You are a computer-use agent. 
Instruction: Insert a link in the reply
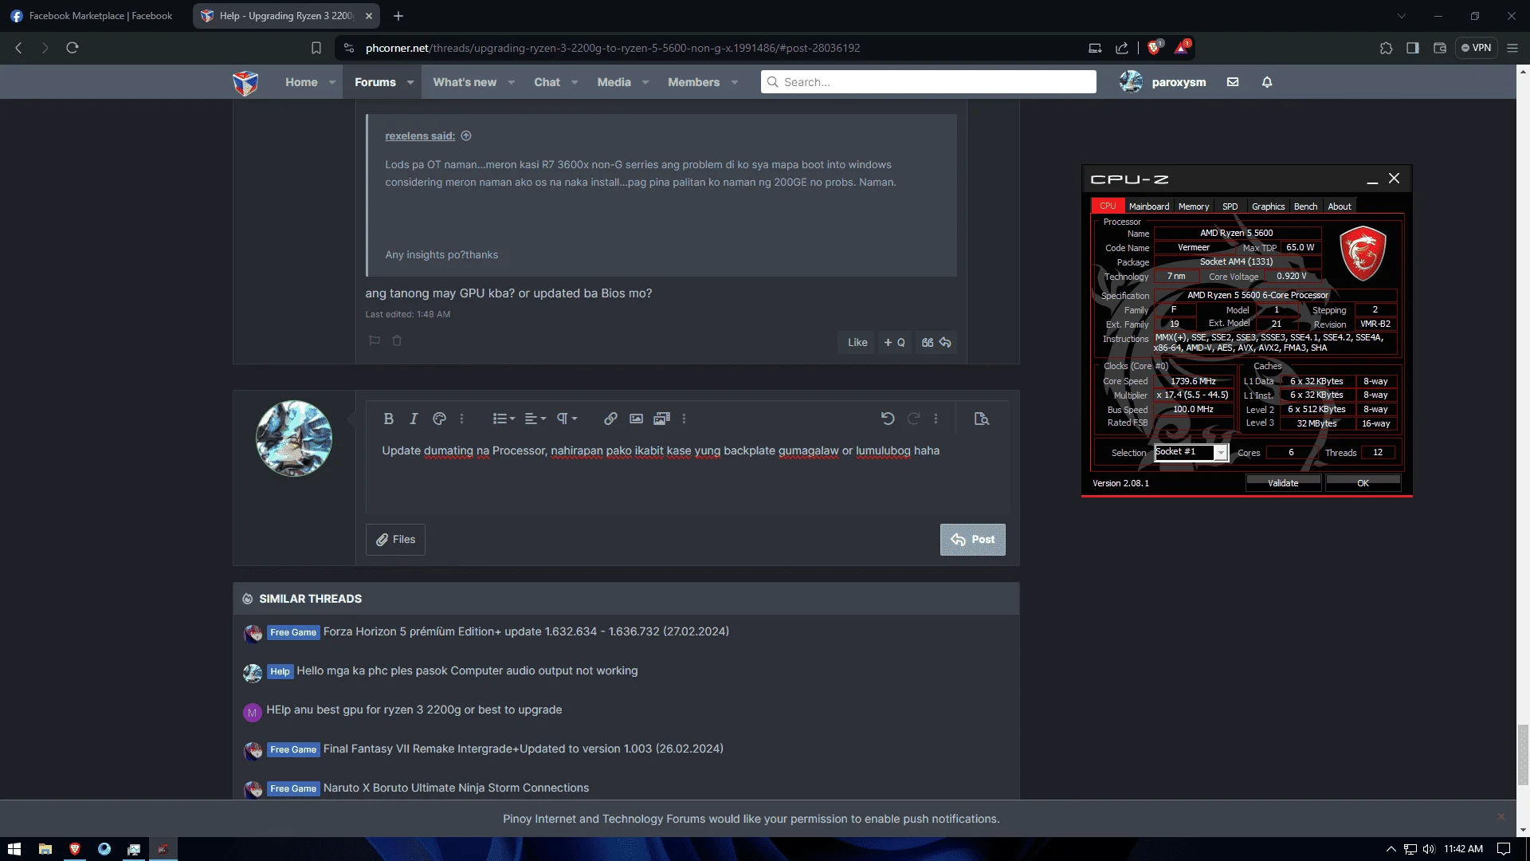(610, 419)
